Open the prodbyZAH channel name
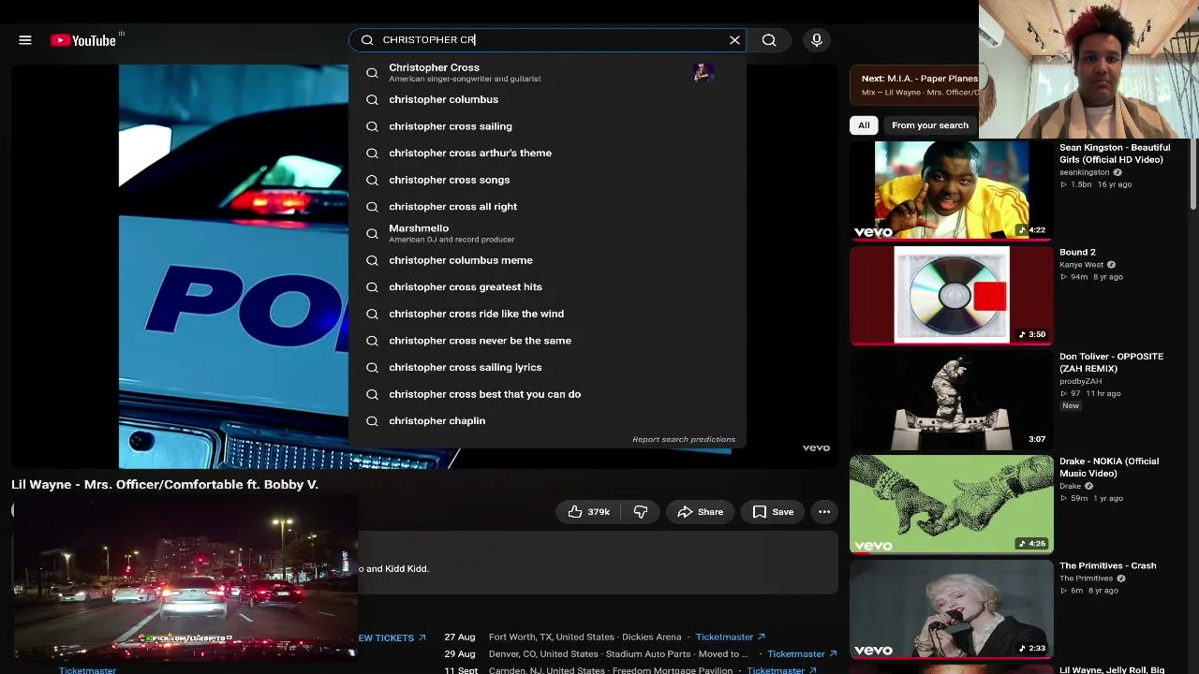Image resolution: width=1199 pixels, height=674 pixels. click(1080, 381)
